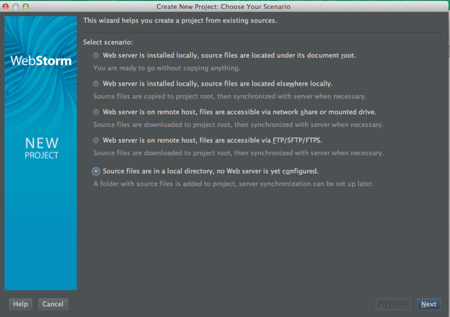Select the network share or mounted drive option

(96, 112)
